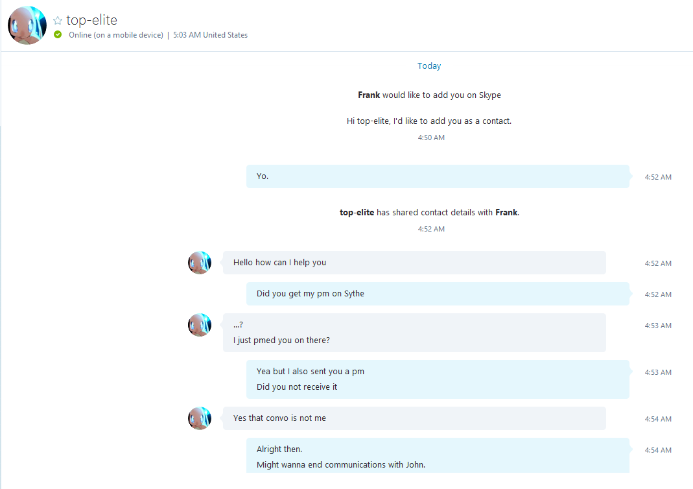Image resolution: width=693 pixels, height=489 pixels.
Task: Click the "I just pmed you on there?" message
Action: [281, 340]
